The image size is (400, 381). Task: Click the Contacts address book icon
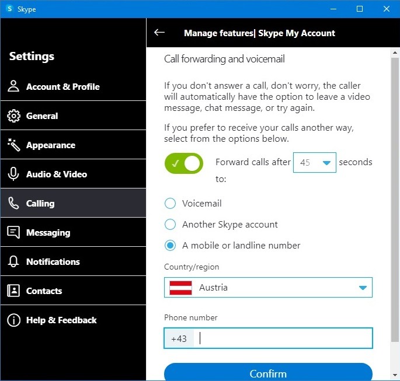click(x=13, y=291)
